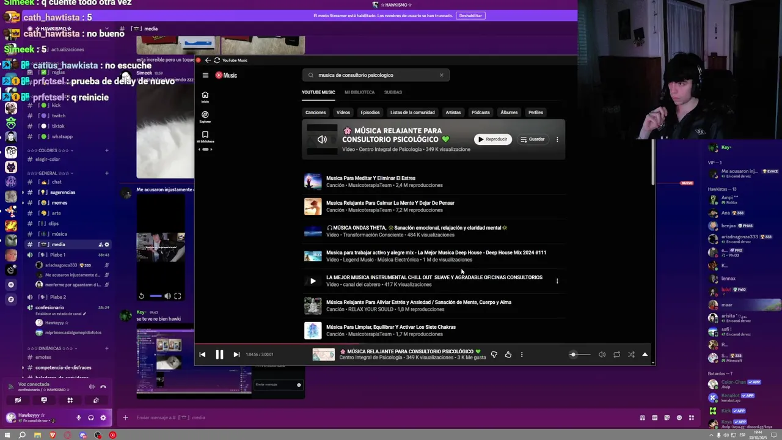The width and height of the screenshot is (782, 440).
Task: Play LA MEJOR MUSICA INSTRUMENTAL CHILL OUT video
Action: point(313,281)
